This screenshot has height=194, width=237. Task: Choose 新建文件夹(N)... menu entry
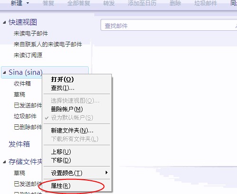click(72, 131)
